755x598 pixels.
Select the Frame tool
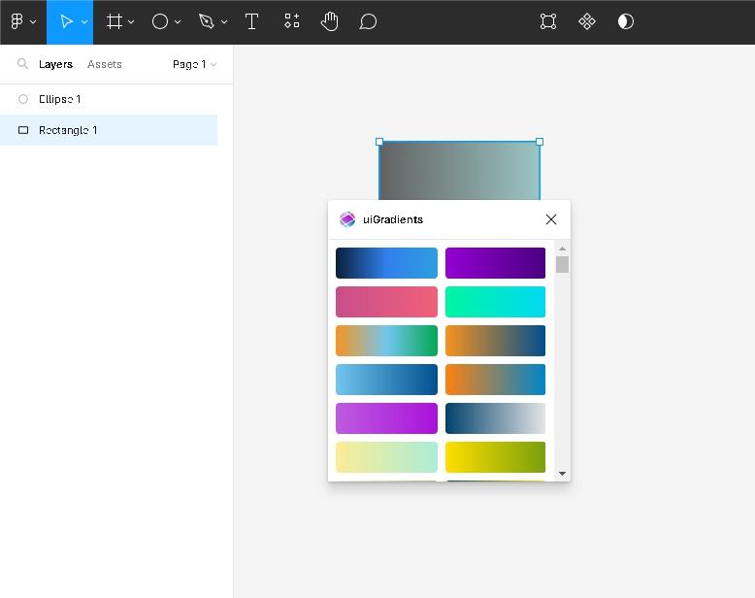[115, 21]
